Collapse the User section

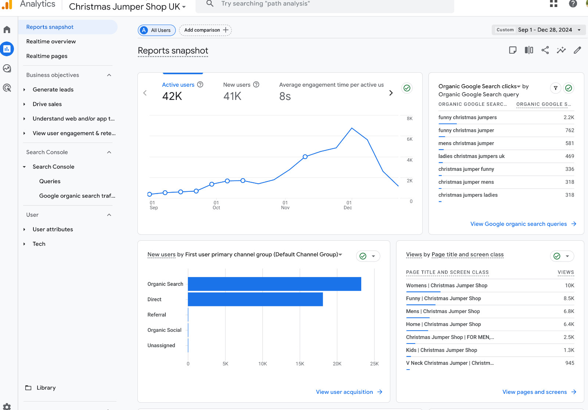pyautogui.click(x=109, y=215)
